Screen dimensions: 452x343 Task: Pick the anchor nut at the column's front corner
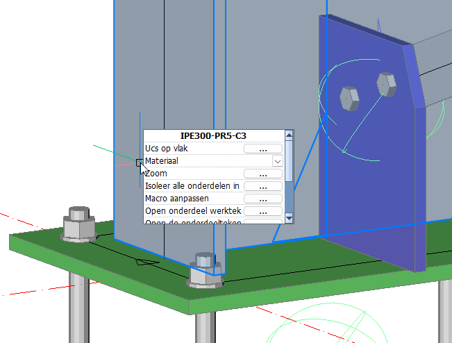pyautogui.click(x=205, y=270)
